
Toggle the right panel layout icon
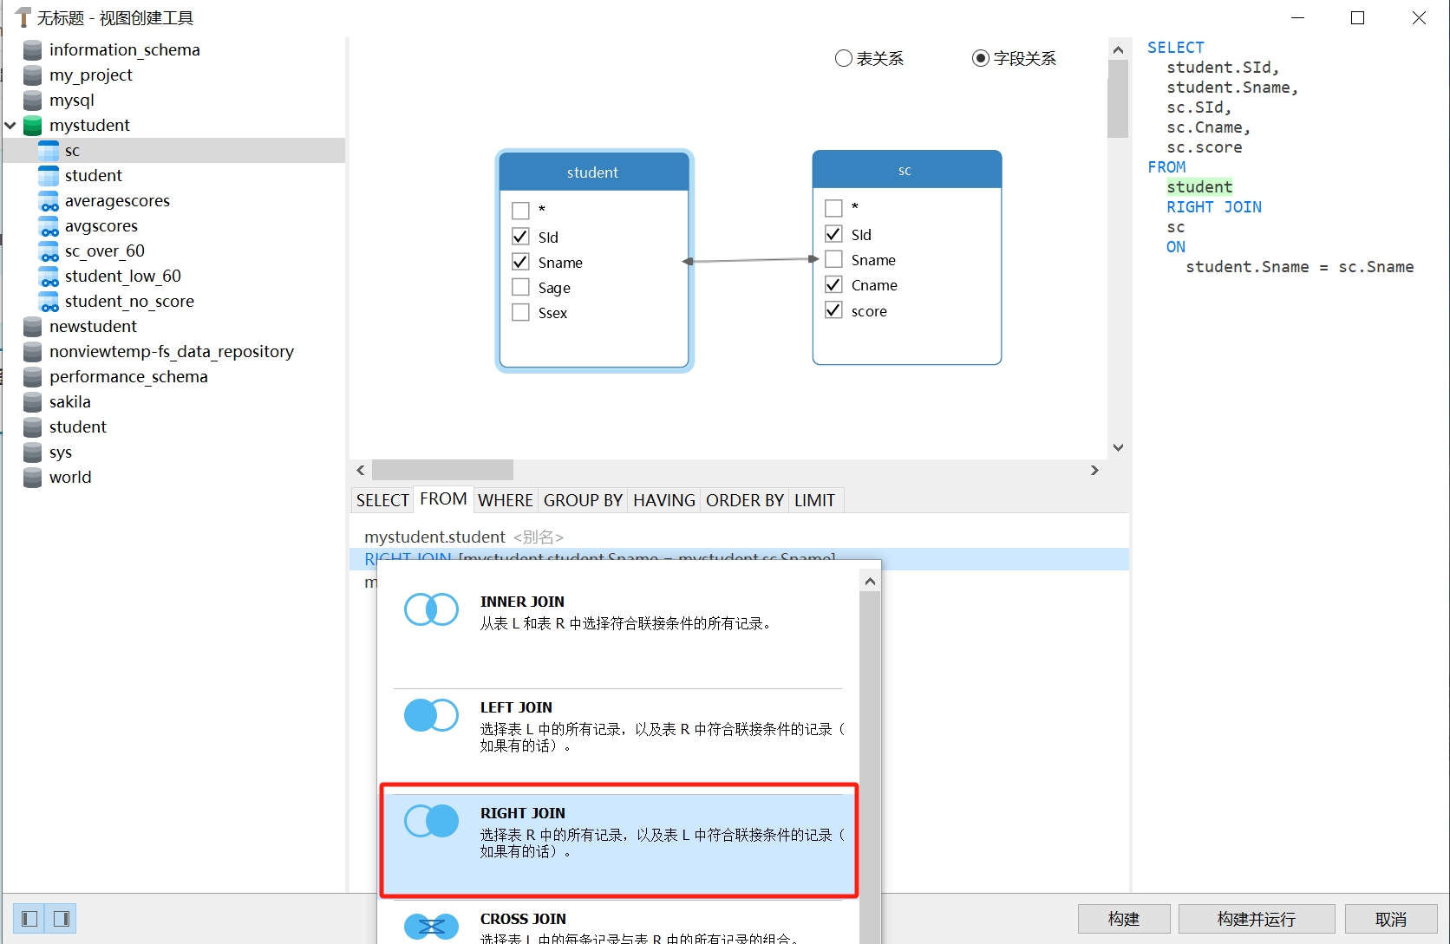(x=62, y=919)
